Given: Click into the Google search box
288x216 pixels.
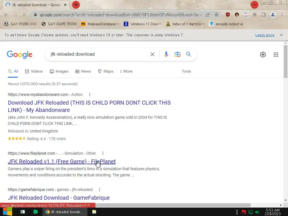Looking at the screenshot, I should coord(99,54).
